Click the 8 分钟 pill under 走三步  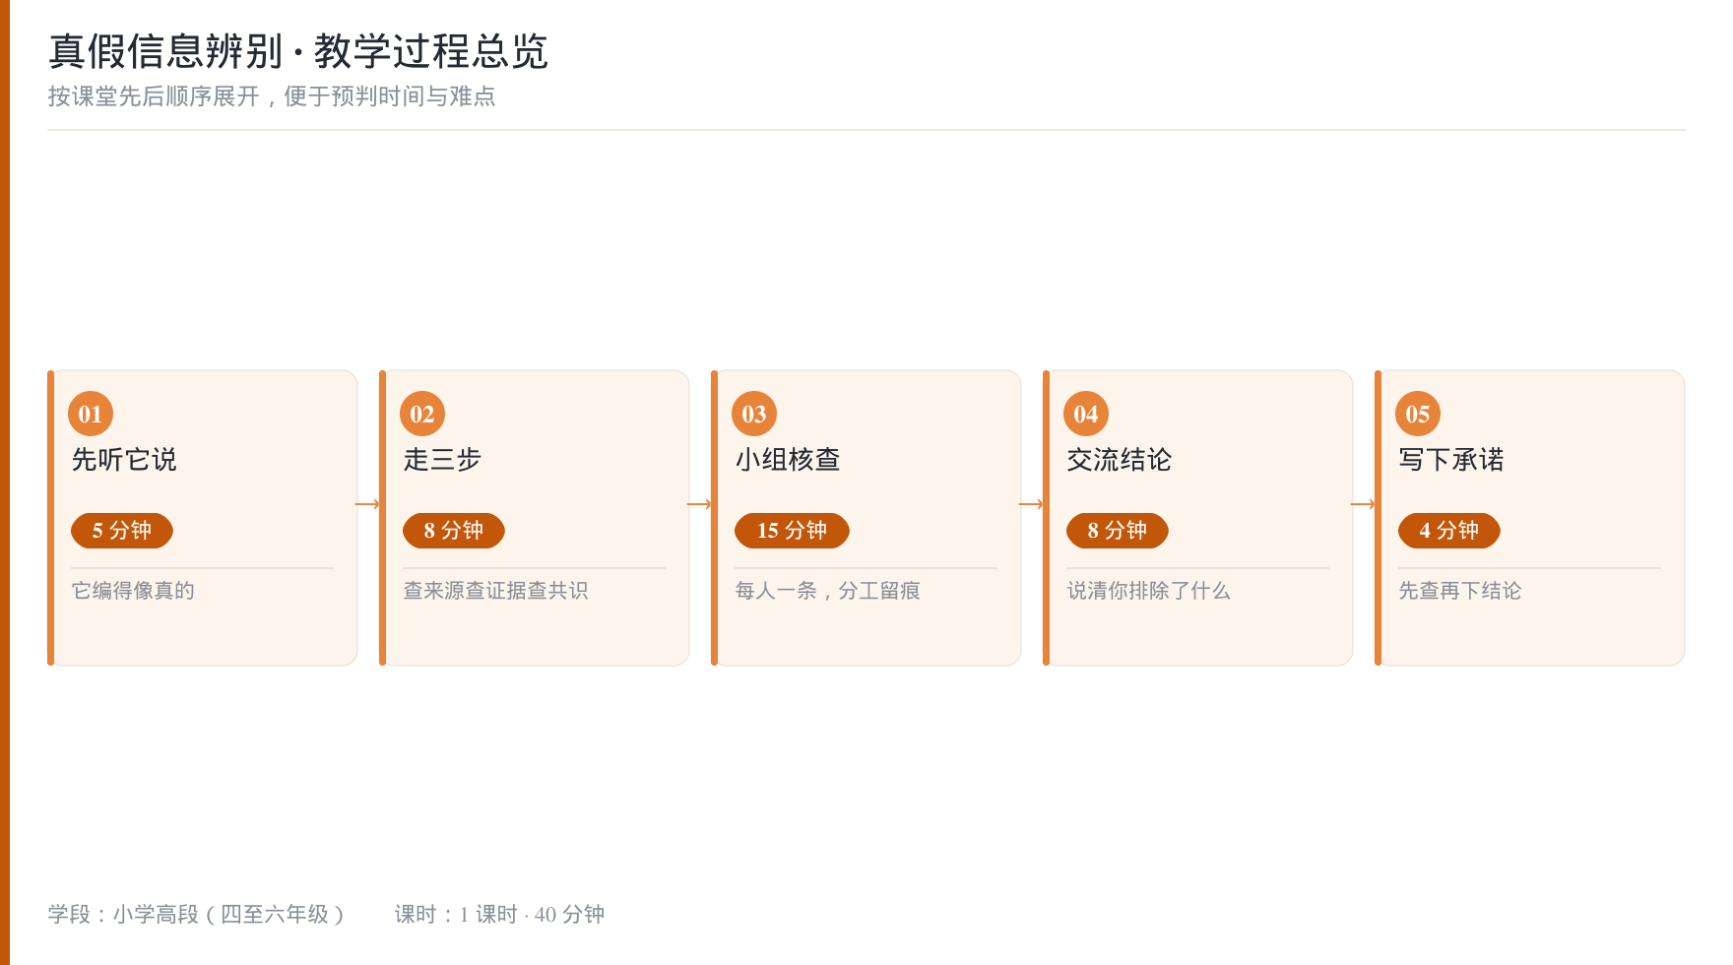454,531
